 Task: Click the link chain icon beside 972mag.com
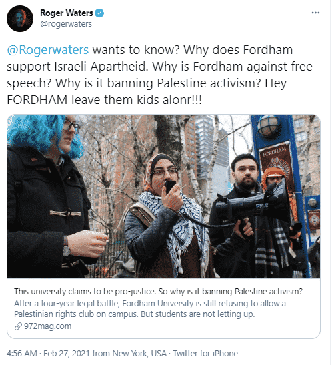18,327
